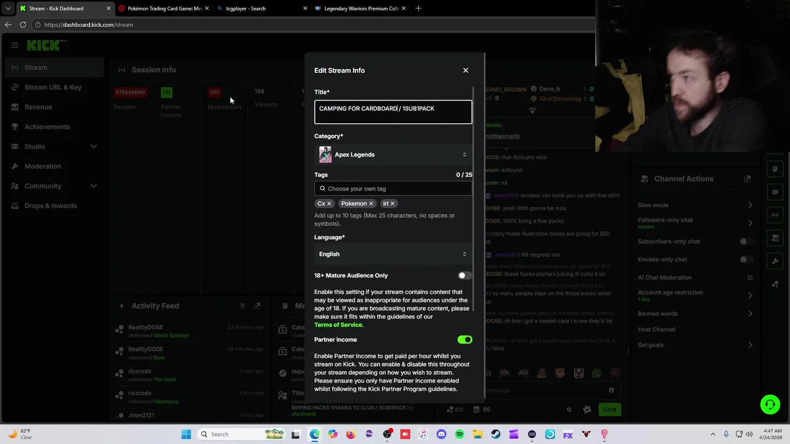Viewport: 790px width, 444px height.
Task: Click the chat bubble icon in right rail
Action: click(775, 192)
